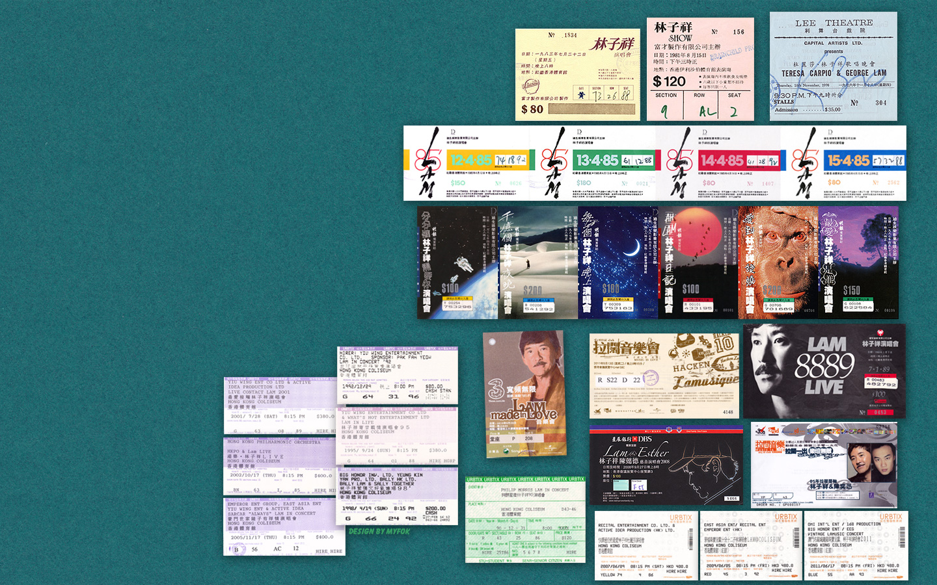Select the yellow 12·4·85 concert ticket
The height and width of the screenshot is (585, 937).
coord(467,163)
